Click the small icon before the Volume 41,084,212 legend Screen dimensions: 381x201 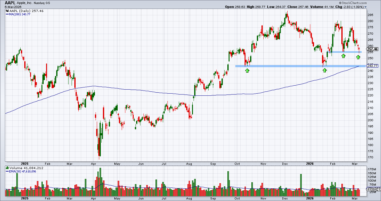point(7,168)
